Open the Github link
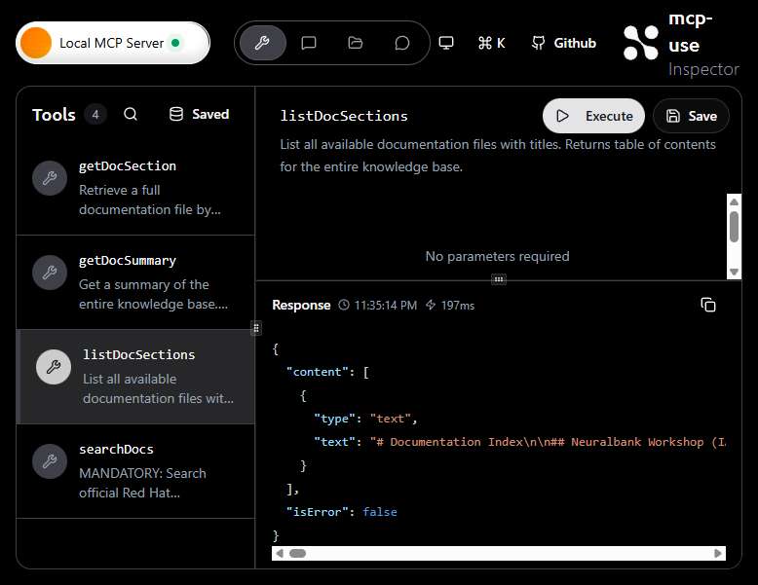Screen dimensions: 758x585 pos(564,43)
